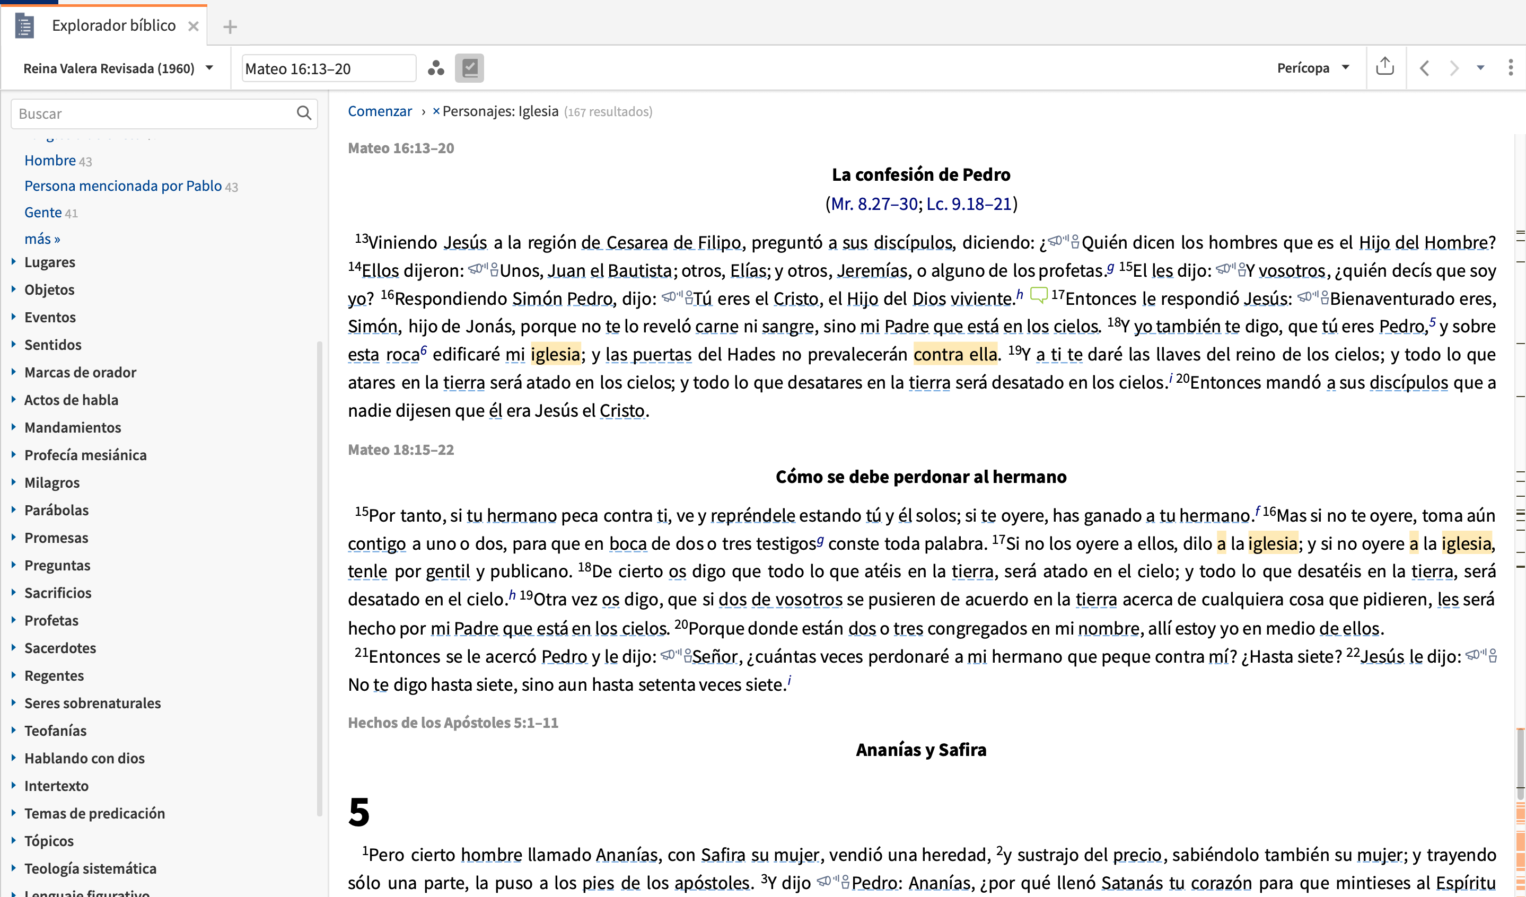Toggle the checkmark filter button
The height and width of the screenshot is (897, 1526).
469,68
